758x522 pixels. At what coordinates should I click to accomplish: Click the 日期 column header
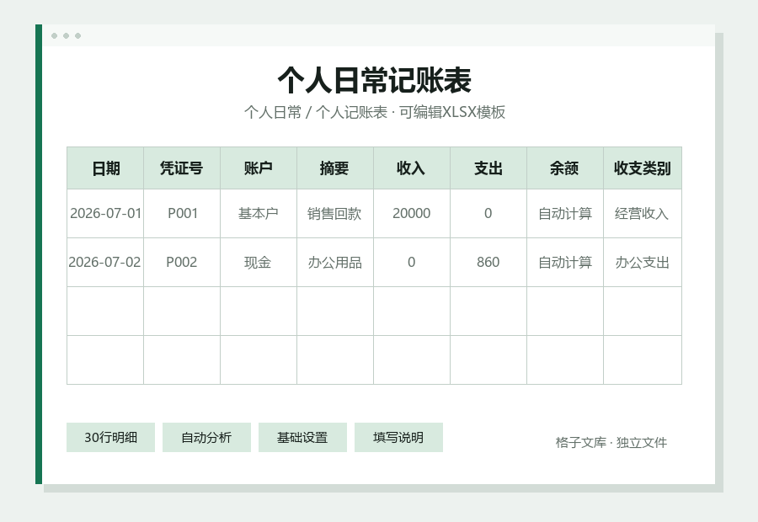click(x=105, y=168)
